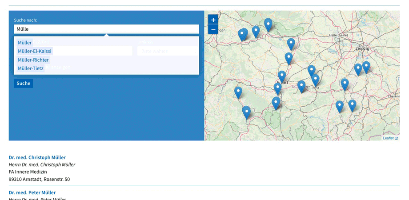409x200 pixels.
Task: Select the marker over the Thüringen label
Action: coord(301,87)
